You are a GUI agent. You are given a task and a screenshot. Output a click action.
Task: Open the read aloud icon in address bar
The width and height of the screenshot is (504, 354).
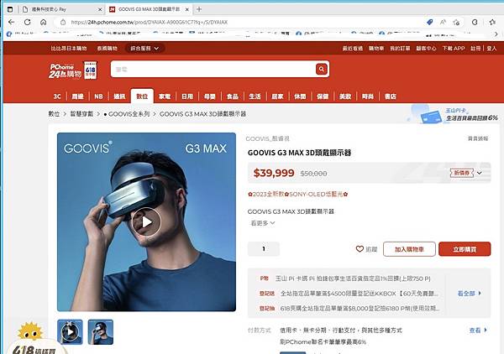(x=443, y=22)
